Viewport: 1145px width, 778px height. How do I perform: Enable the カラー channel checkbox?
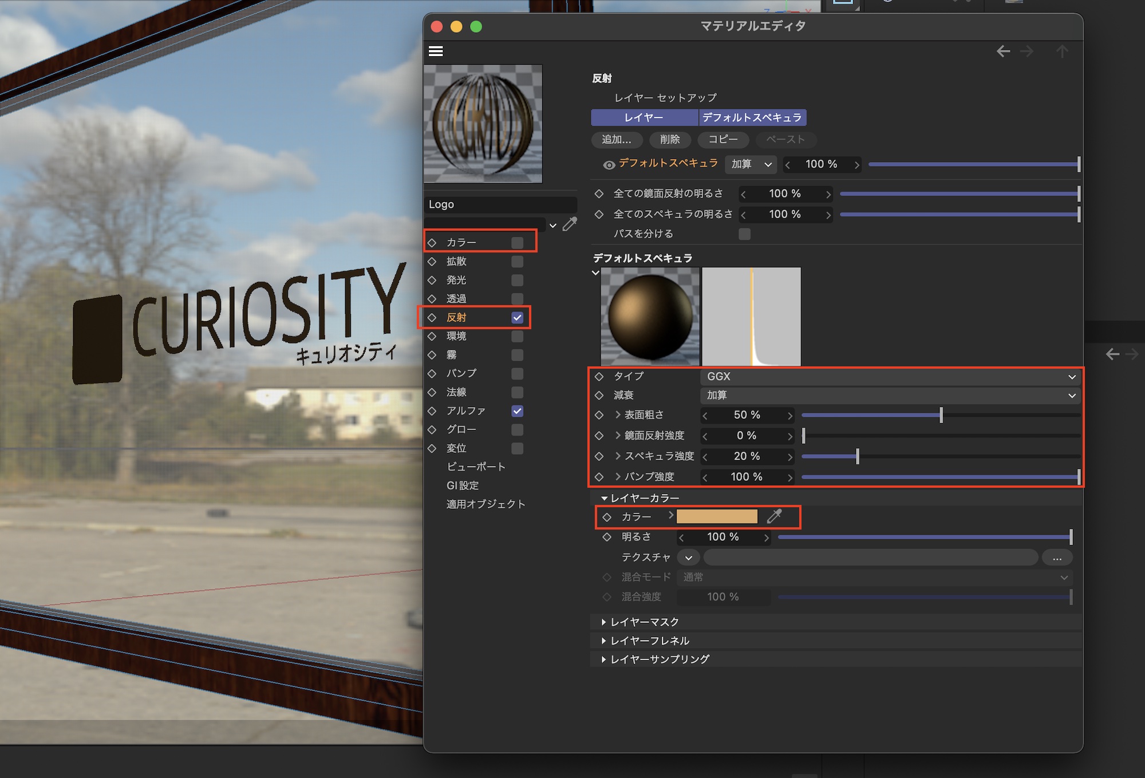point(517,243)
